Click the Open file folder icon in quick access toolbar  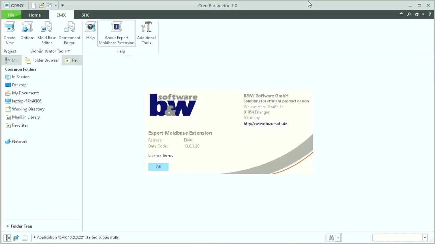(41, 5)
